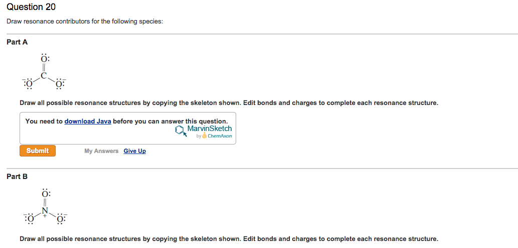
Task: Click "Draw resonance contributors" question prompt text
Action: (84, 22)
